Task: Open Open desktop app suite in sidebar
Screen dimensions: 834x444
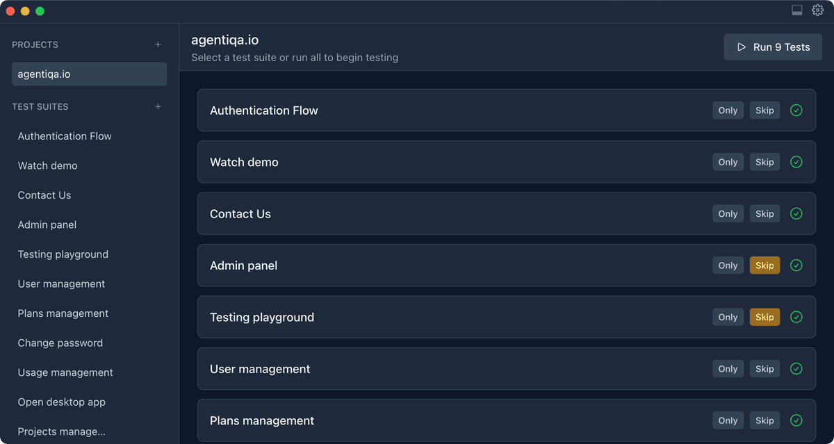Action: [x=62, y=402]
